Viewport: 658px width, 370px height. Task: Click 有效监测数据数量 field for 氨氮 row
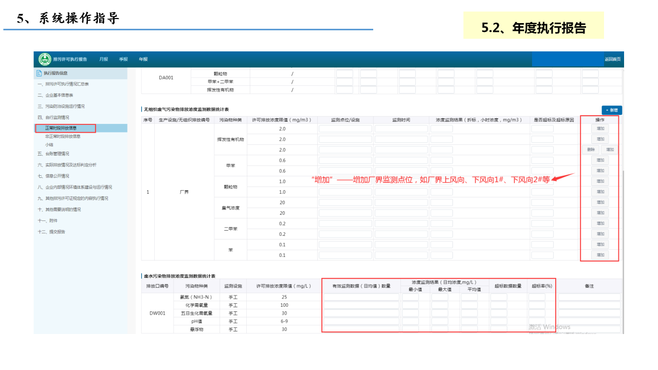(361, 297)
